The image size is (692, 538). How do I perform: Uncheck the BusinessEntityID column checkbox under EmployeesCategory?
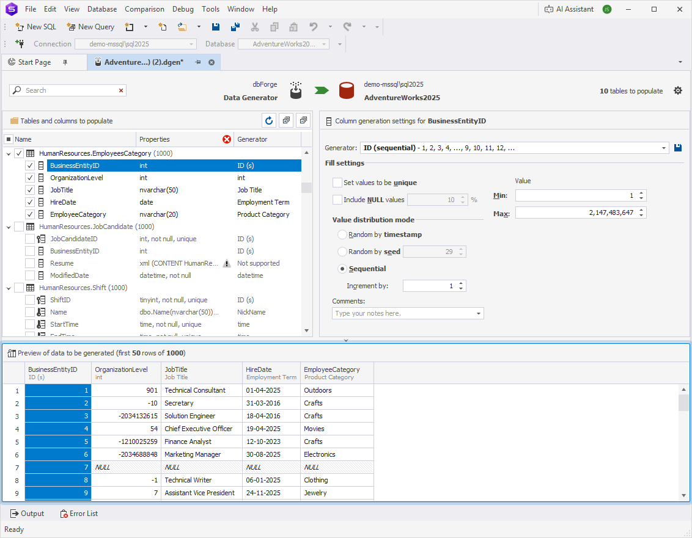[29, 166]
